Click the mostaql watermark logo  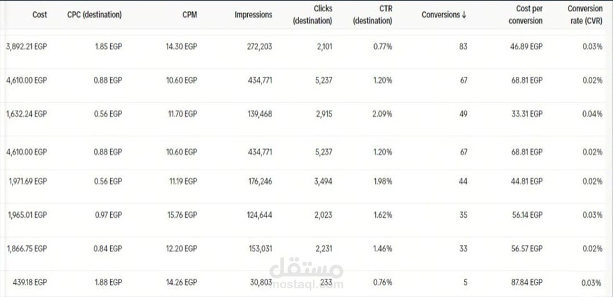[306, 273]
